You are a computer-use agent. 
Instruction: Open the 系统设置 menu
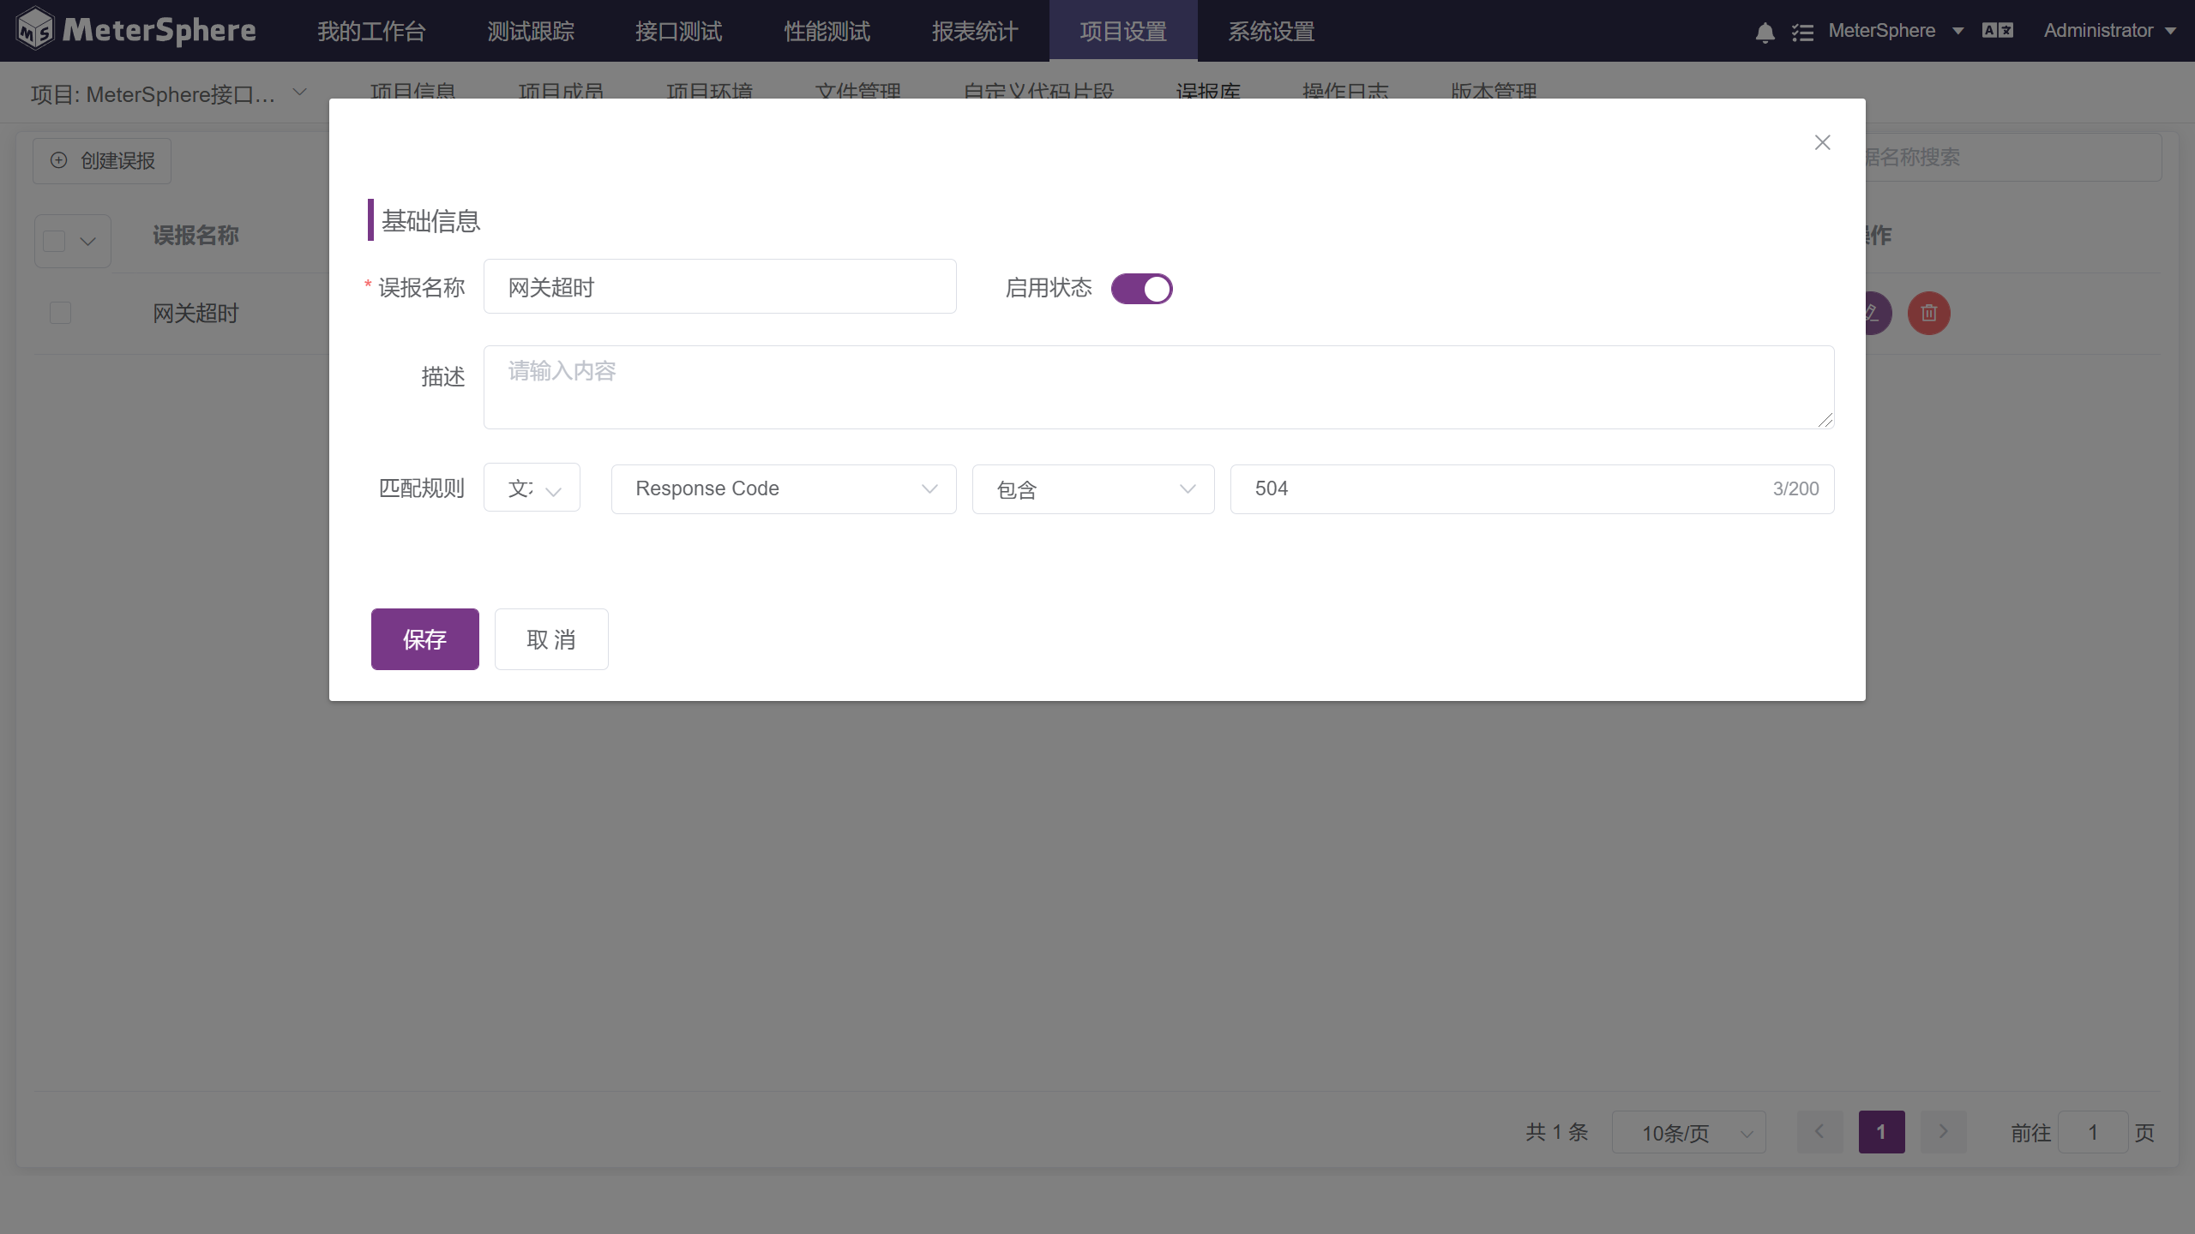pyautogui.click(x=1270, y=31)
